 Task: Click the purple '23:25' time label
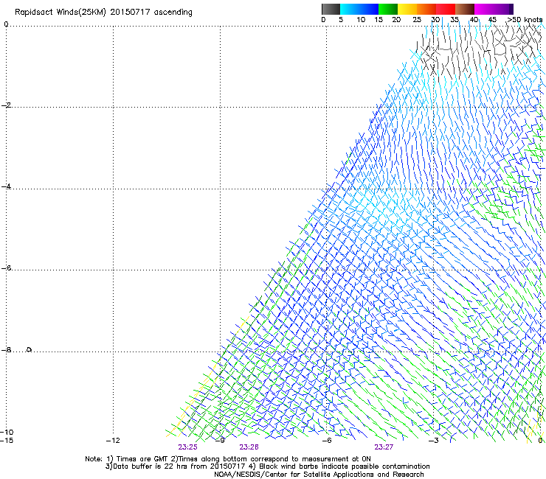(x=187, y=447)
